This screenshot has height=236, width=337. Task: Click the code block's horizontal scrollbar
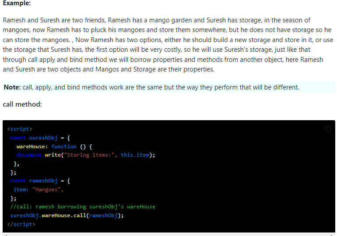168,235
